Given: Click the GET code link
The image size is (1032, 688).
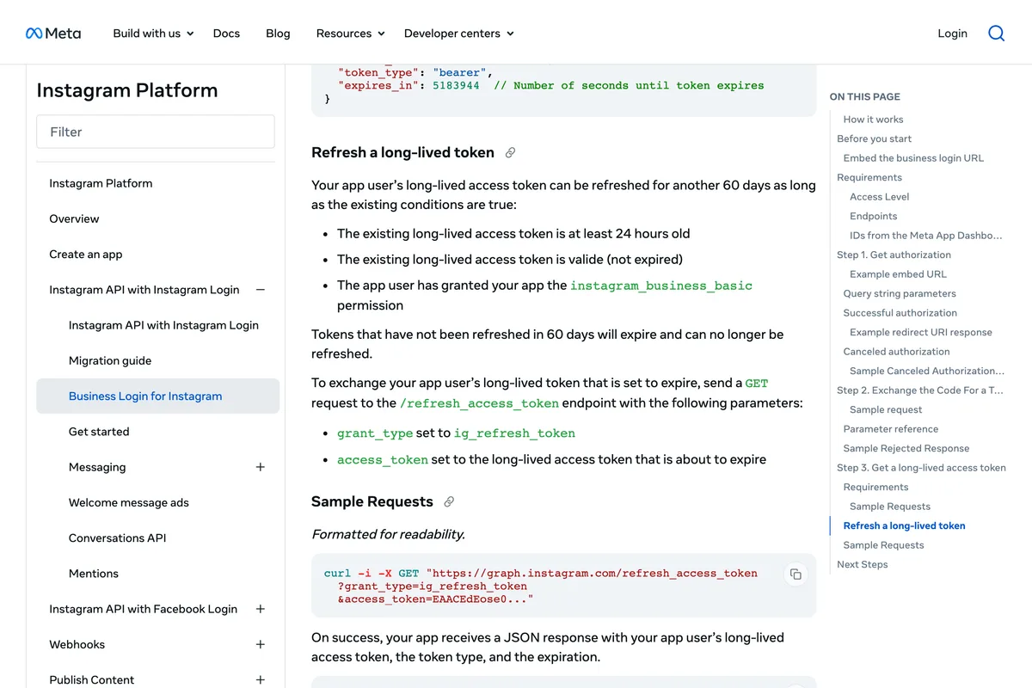Looking at the screenshot, I should point(757,383).
